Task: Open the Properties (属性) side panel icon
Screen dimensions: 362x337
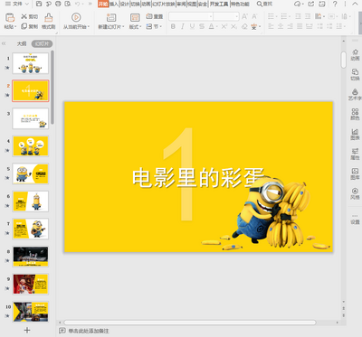Action: 355,151
